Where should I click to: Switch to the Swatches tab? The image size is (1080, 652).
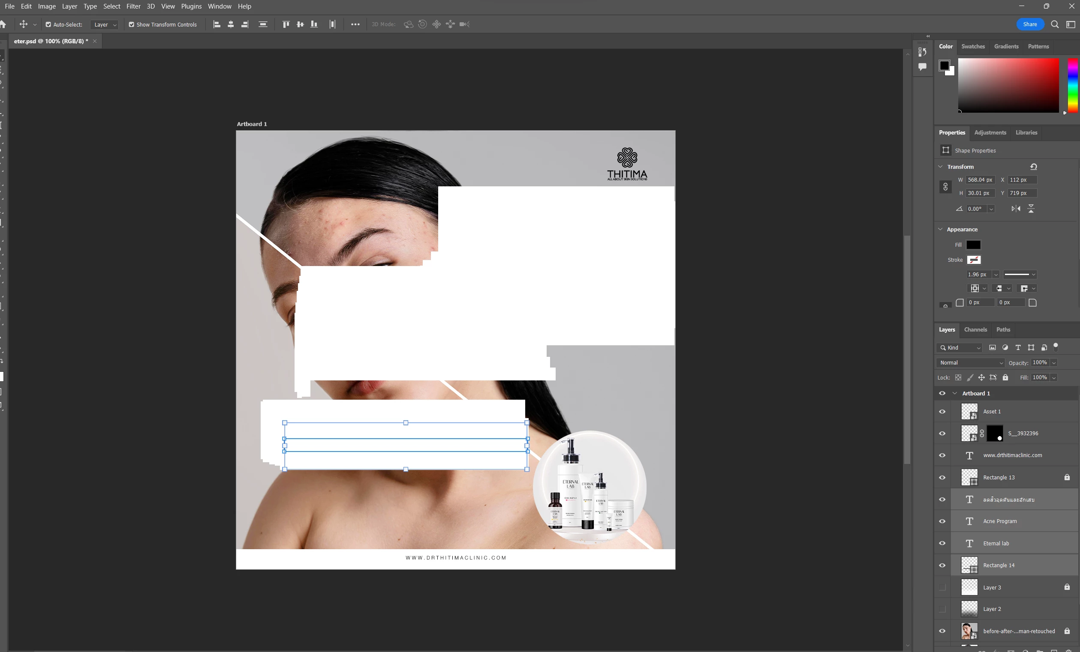973,46
